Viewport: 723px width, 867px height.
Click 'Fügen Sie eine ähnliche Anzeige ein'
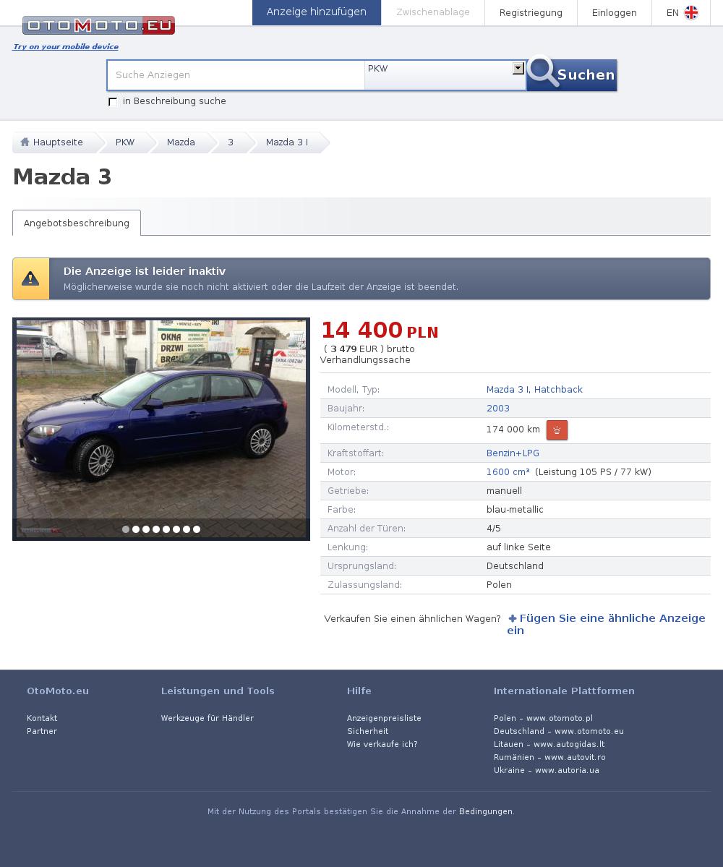pyautogui.click(x=607, y=624)
